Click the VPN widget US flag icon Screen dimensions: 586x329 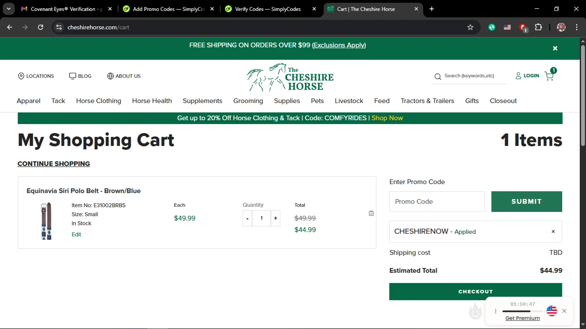(552, 311)
